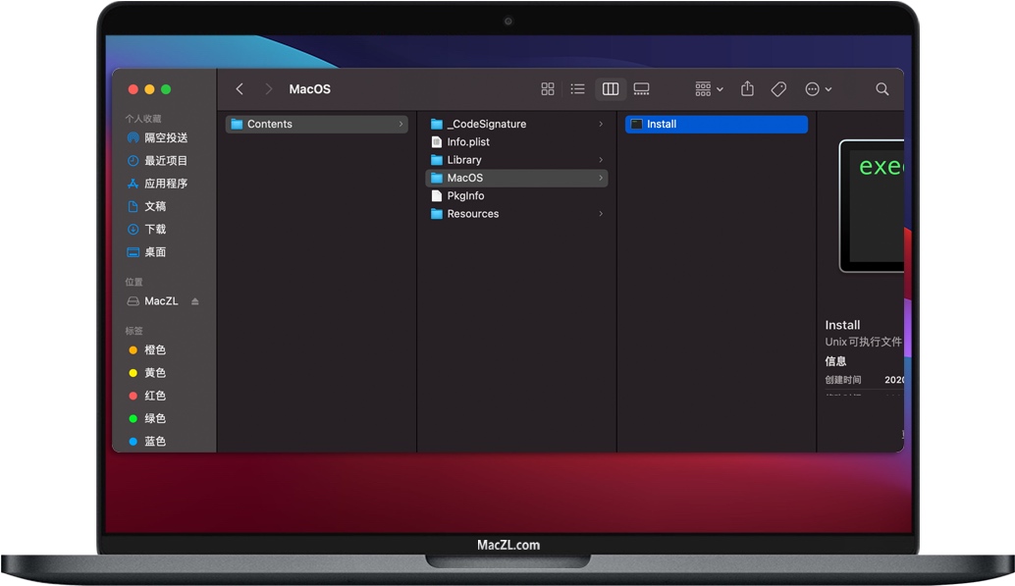The image size is (1015, 586).
Task: Go back to previous folder
Action: [240, 89]
